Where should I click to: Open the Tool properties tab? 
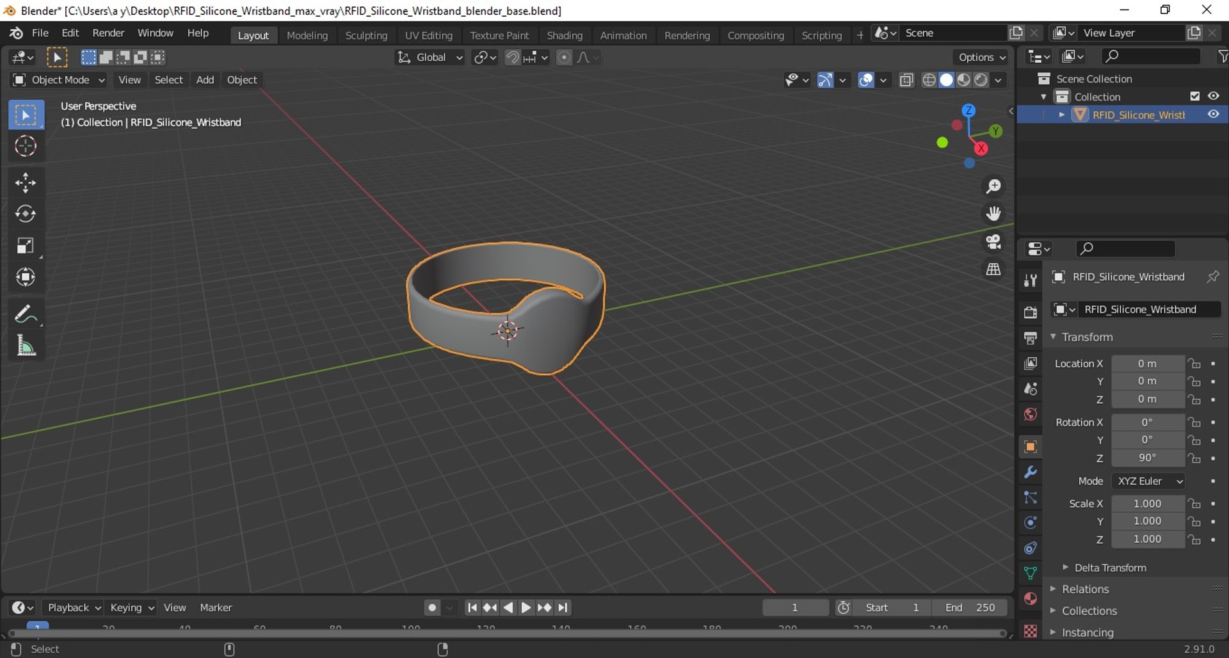click(1030, 280)
